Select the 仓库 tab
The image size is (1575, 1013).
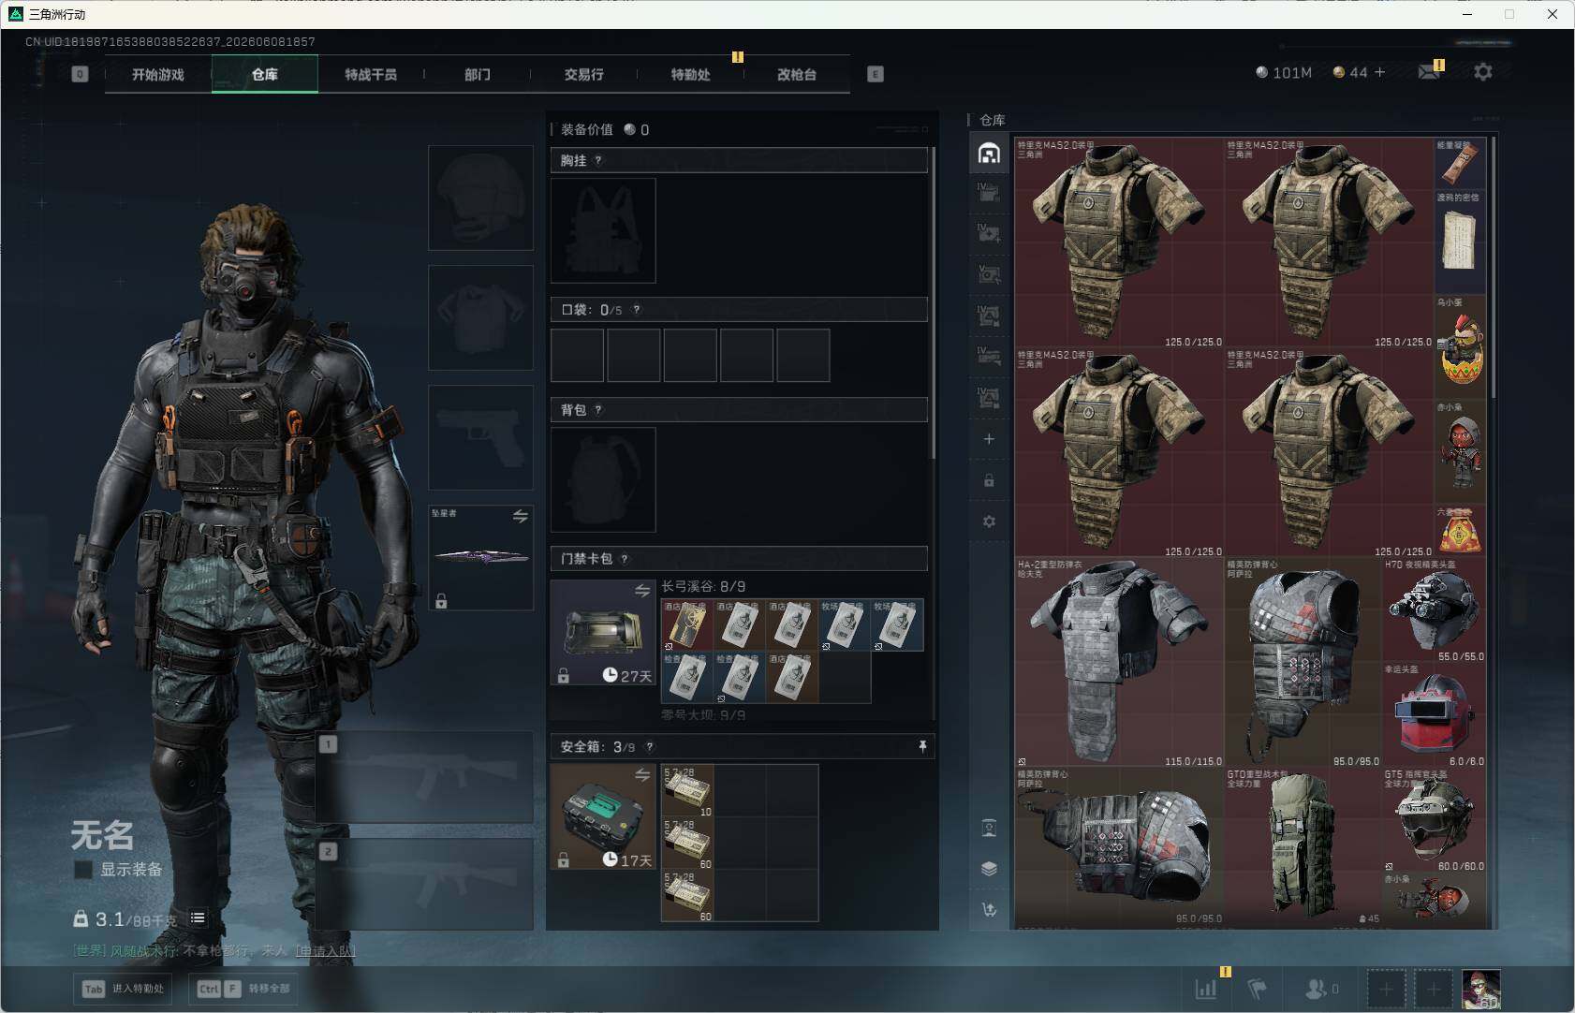tap(265, 74)
